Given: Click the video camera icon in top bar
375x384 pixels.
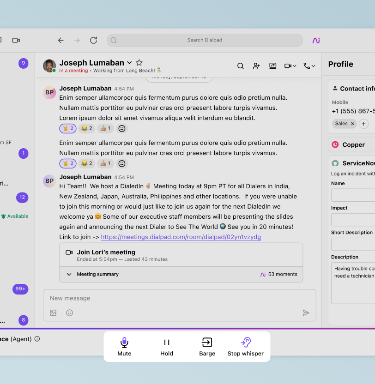Looking at the screenshot, I should pyautogui.click(x=16, y=40).
